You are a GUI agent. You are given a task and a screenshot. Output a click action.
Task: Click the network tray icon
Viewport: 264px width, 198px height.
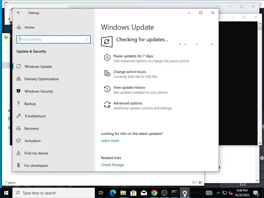(x=225, y=193)
